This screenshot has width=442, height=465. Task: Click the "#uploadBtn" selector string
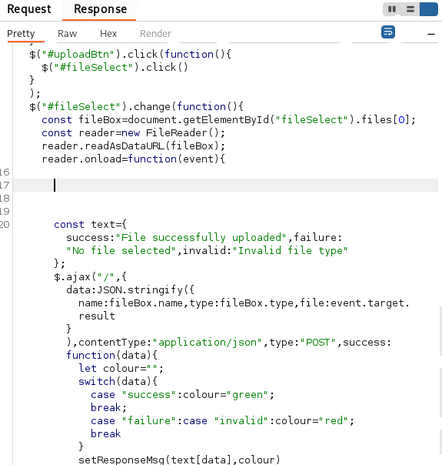(78, 54)
